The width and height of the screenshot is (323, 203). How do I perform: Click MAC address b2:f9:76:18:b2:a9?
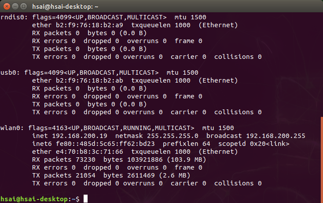coord(89,25)
